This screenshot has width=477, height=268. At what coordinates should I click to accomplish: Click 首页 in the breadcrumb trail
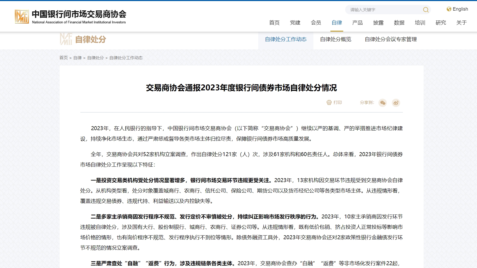pos(63,58)
